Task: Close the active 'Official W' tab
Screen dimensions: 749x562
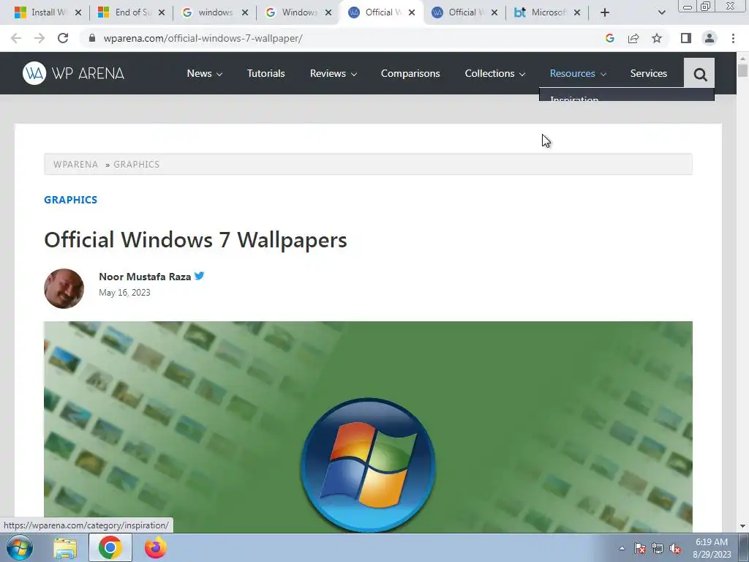Action: [412, 12]
